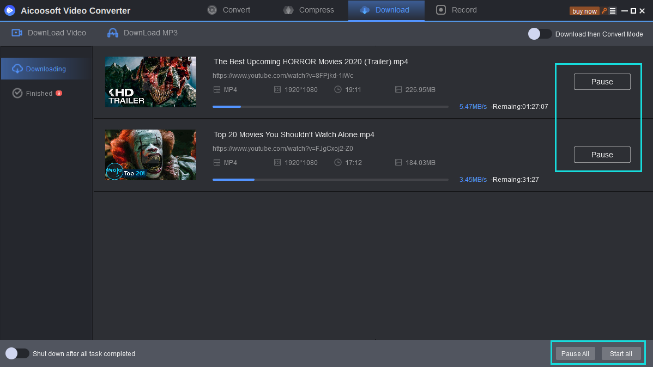Click the 19:11 duration value
653x367 pixels.
click(353, 89)
